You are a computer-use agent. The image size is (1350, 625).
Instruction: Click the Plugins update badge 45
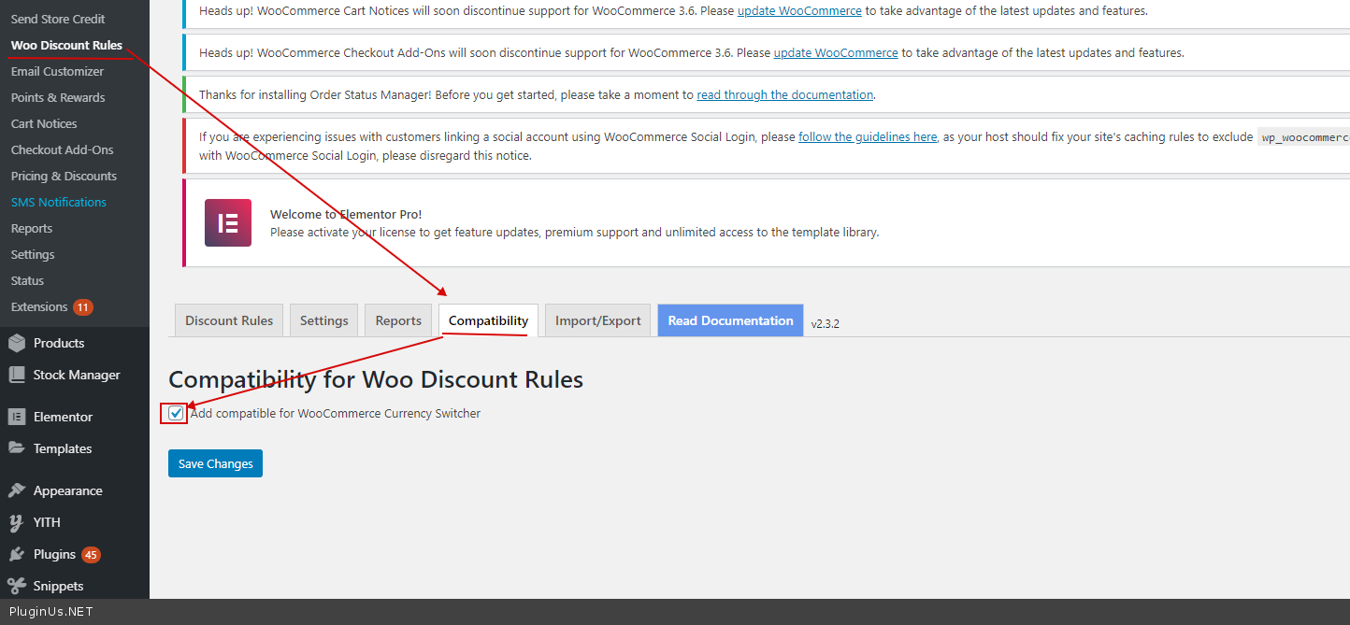coord(91,554)
